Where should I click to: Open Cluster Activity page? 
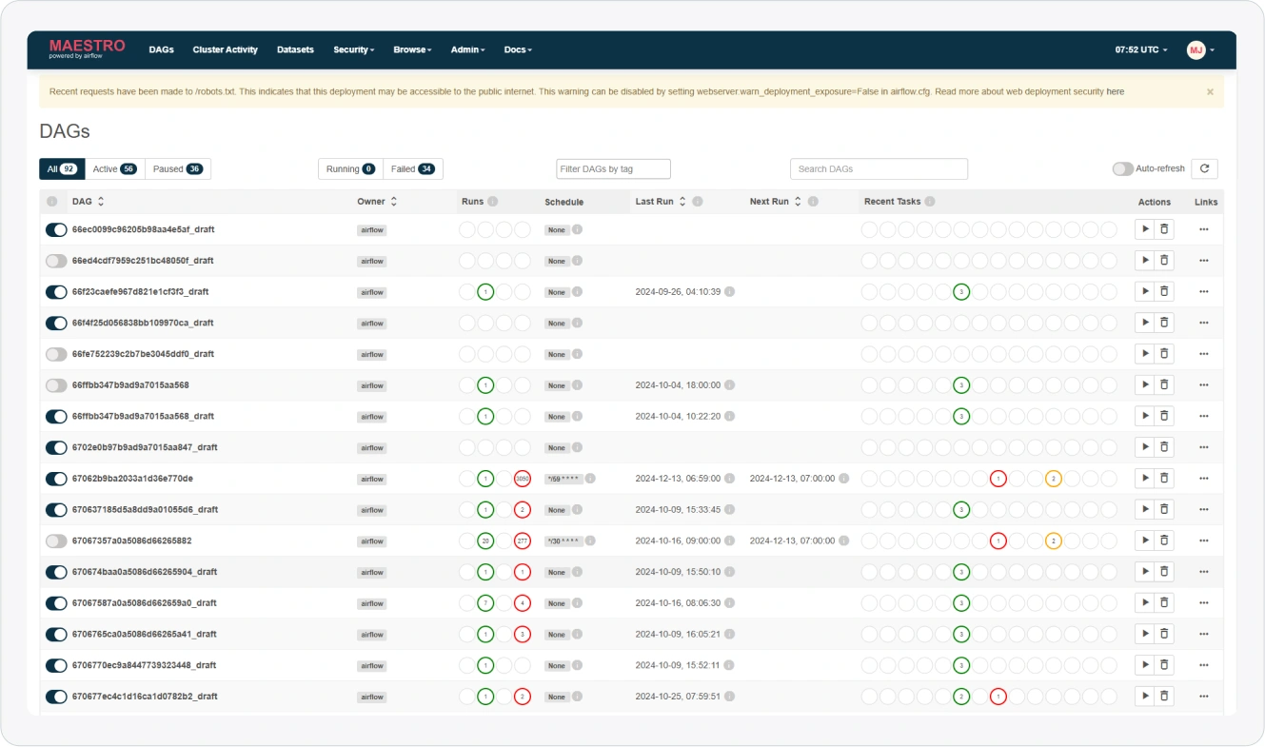pyautogui.click(x=226, y=49)
